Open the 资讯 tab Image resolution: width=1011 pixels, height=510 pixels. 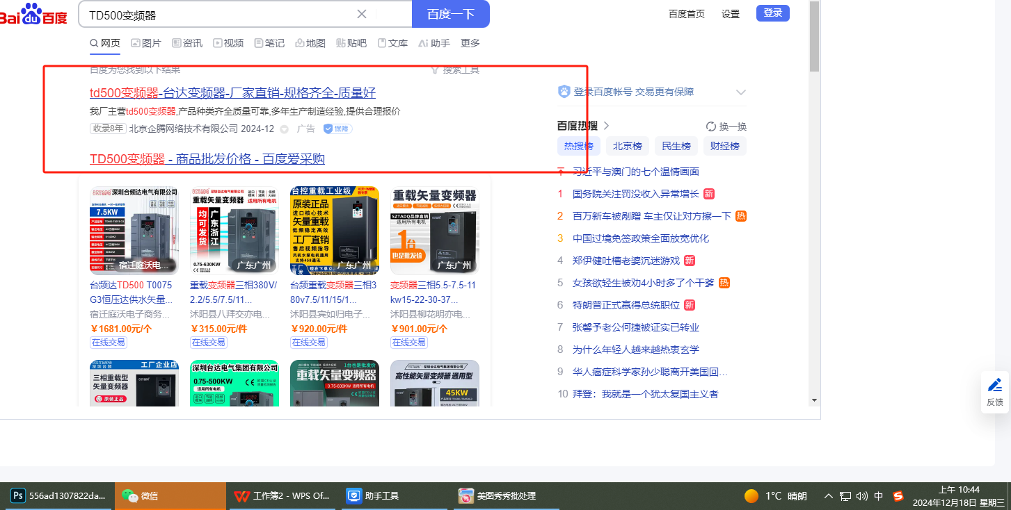187,43
